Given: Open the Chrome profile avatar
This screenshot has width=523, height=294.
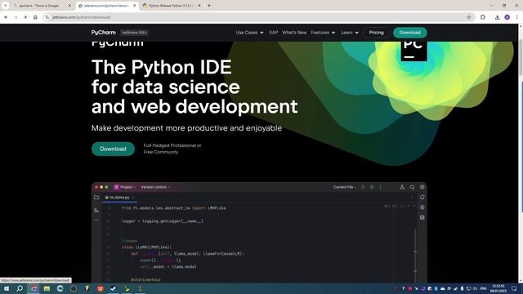Looking at the screenshot, I should [x=507, y=17].
